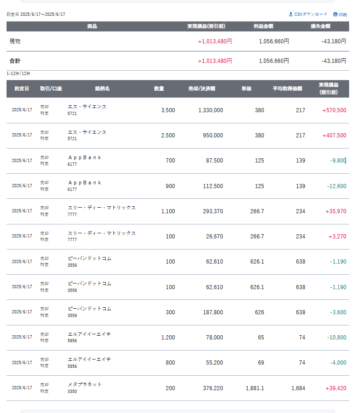Click the CSV download icon

coord(290,14)
